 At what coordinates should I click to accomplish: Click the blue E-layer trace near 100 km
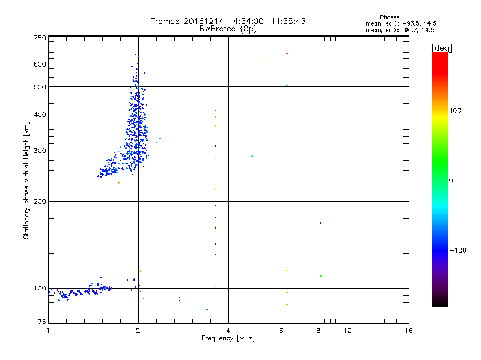(x=81, y=291)
